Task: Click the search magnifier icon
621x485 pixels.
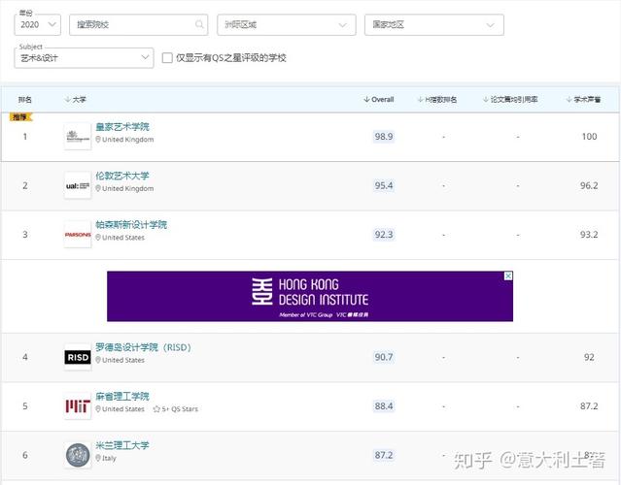Action: click(199, 24)
